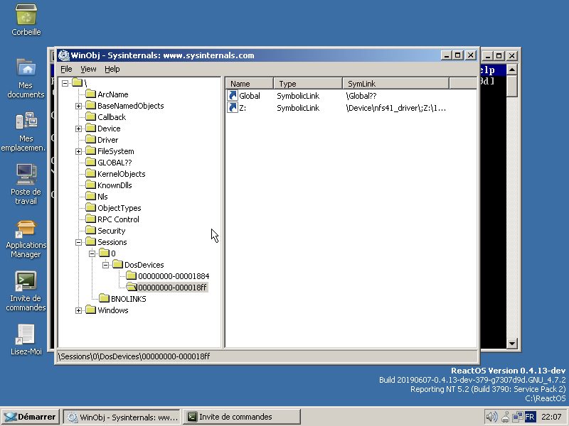Screen dimensions: 569x426
Task: Expand the Windows tree node
Action: coord(78,310)
